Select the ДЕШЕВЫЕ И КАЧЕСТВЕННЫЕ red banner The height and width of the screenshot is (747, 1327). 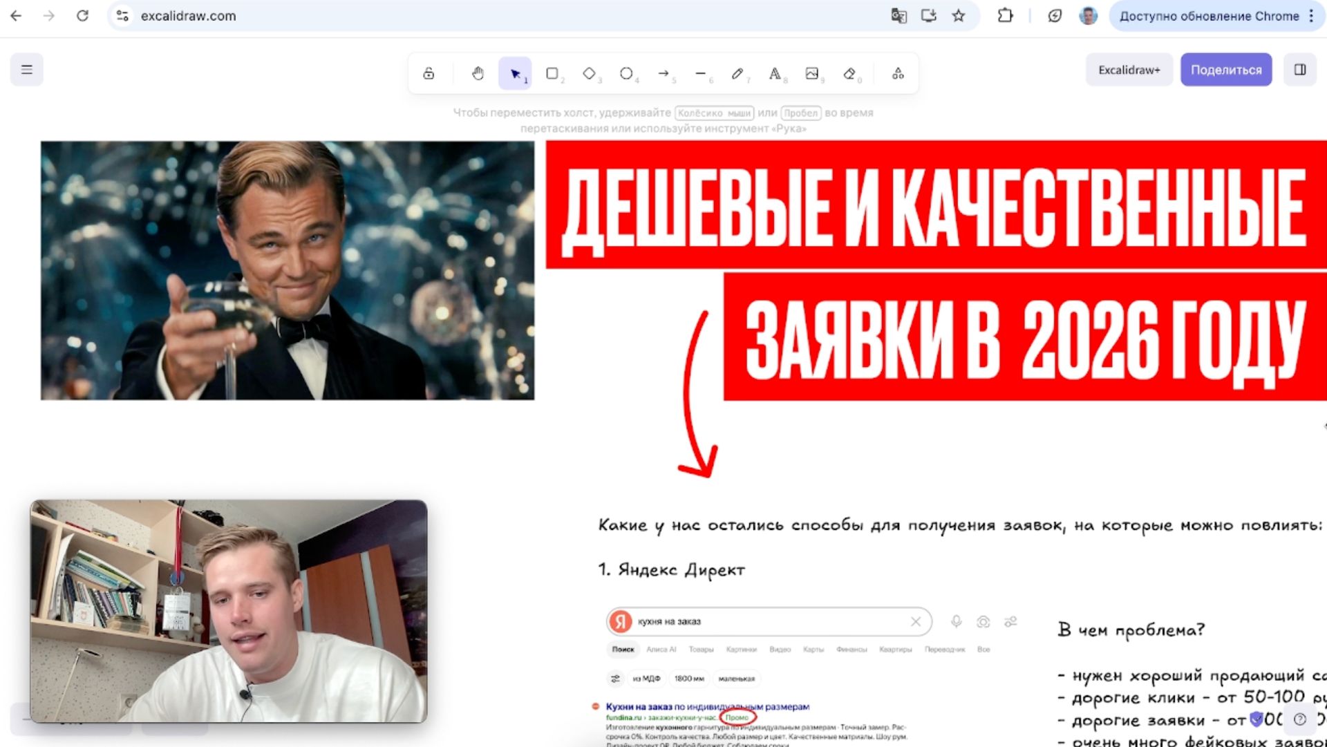click(x=936, y=205)
